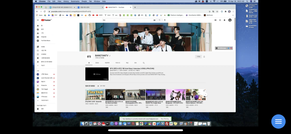Open Explore via the sidebar compass icon
This screenshot has width=291, height=134.
pos(38,29)
